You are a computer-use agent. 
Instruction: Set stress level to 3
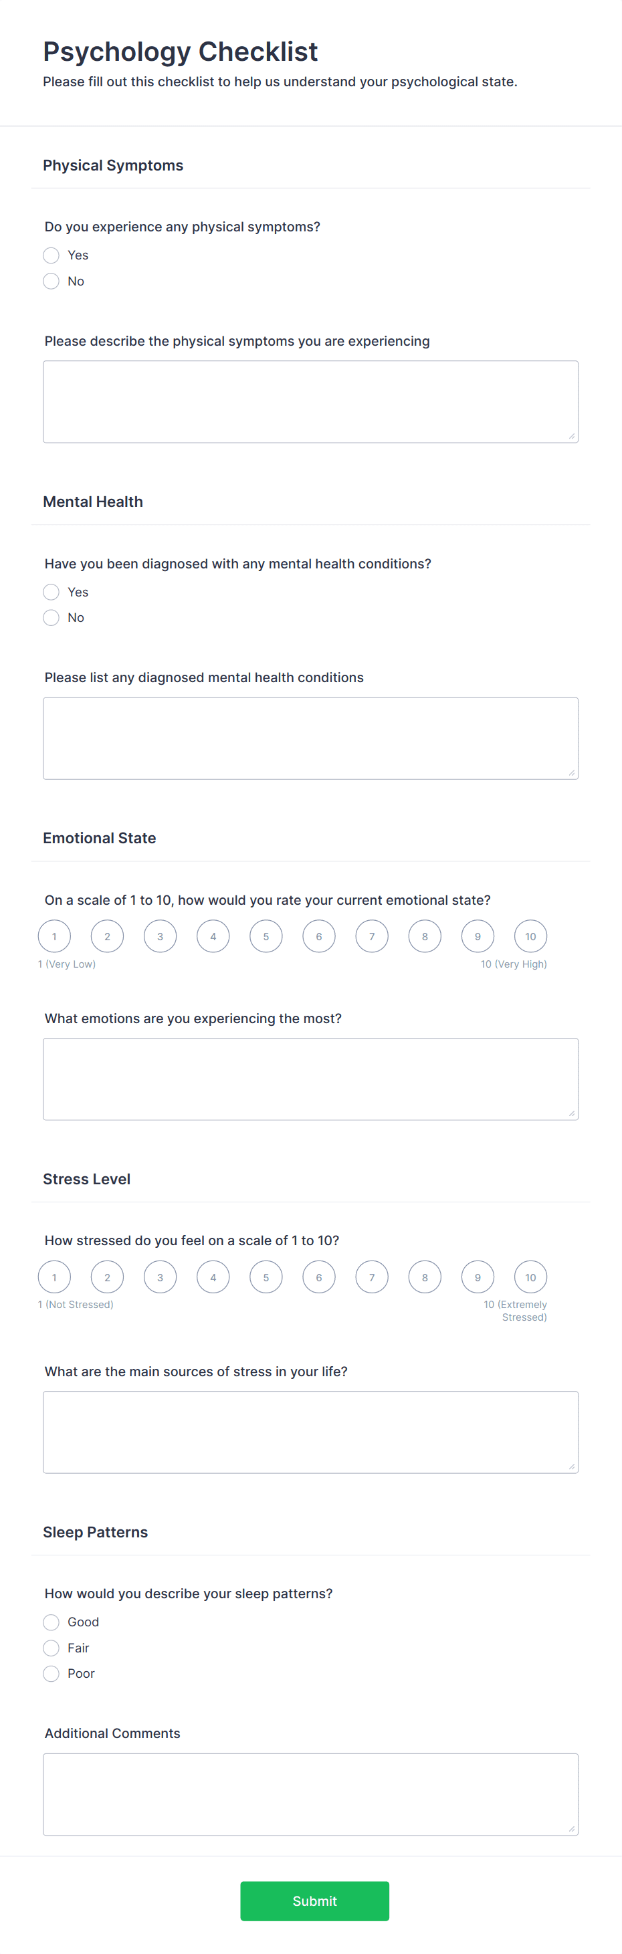pyautogui.click(x=160, y=1277)
